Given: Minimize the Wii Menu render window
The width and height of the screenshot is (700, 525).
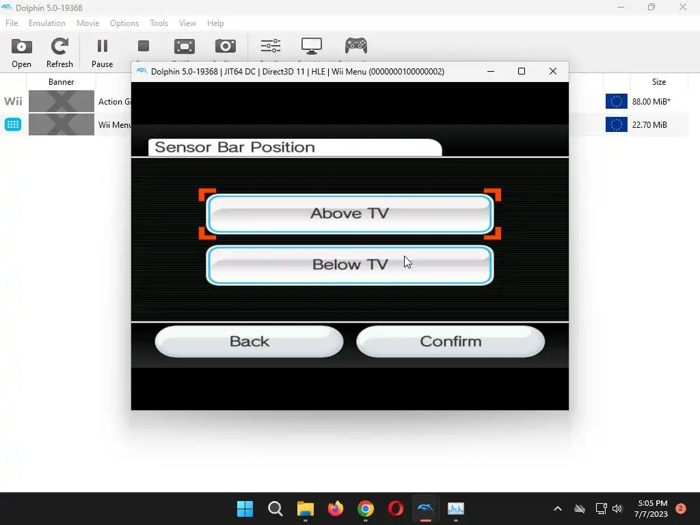Looking at the screenshot, I should pyautogui.click(x=491, y=71).
